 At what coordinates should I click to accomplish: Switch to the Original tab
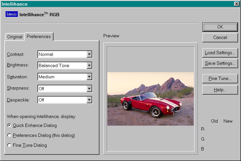[x=15, y=37]
